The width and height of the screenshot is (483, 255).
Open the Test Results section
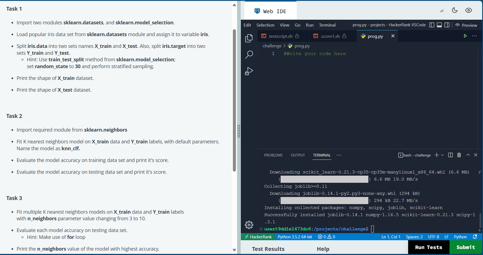[x=268, y=249]
